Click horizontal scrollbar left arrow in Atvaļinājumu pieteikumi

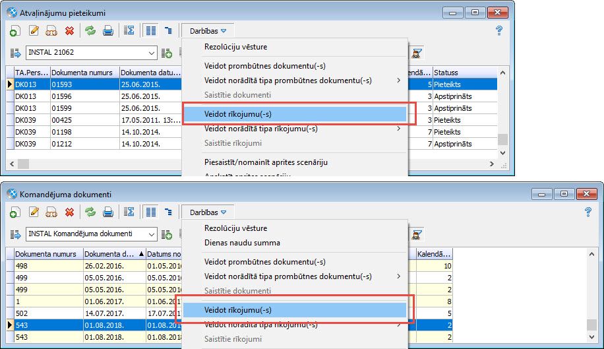pos(12,164)
